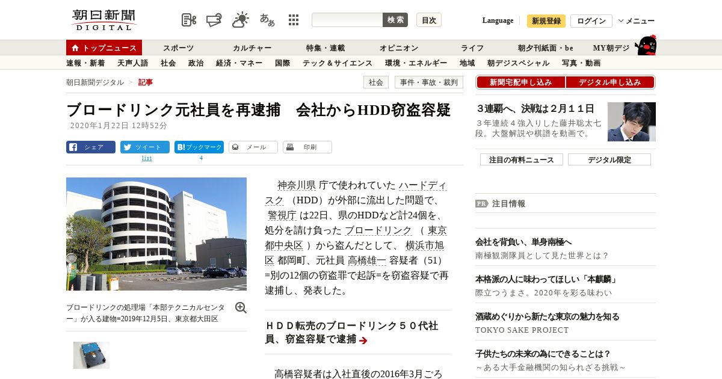Image resolution: width=722 pixels, height=379 pixels.
Task: Go to 地域 subsection
Action: 467,63
